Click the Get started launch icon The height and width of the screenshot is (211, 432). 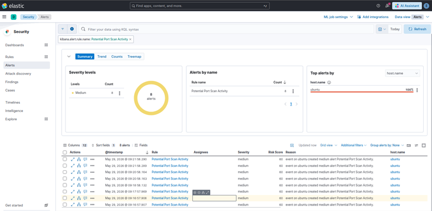[x=46, y=205]
